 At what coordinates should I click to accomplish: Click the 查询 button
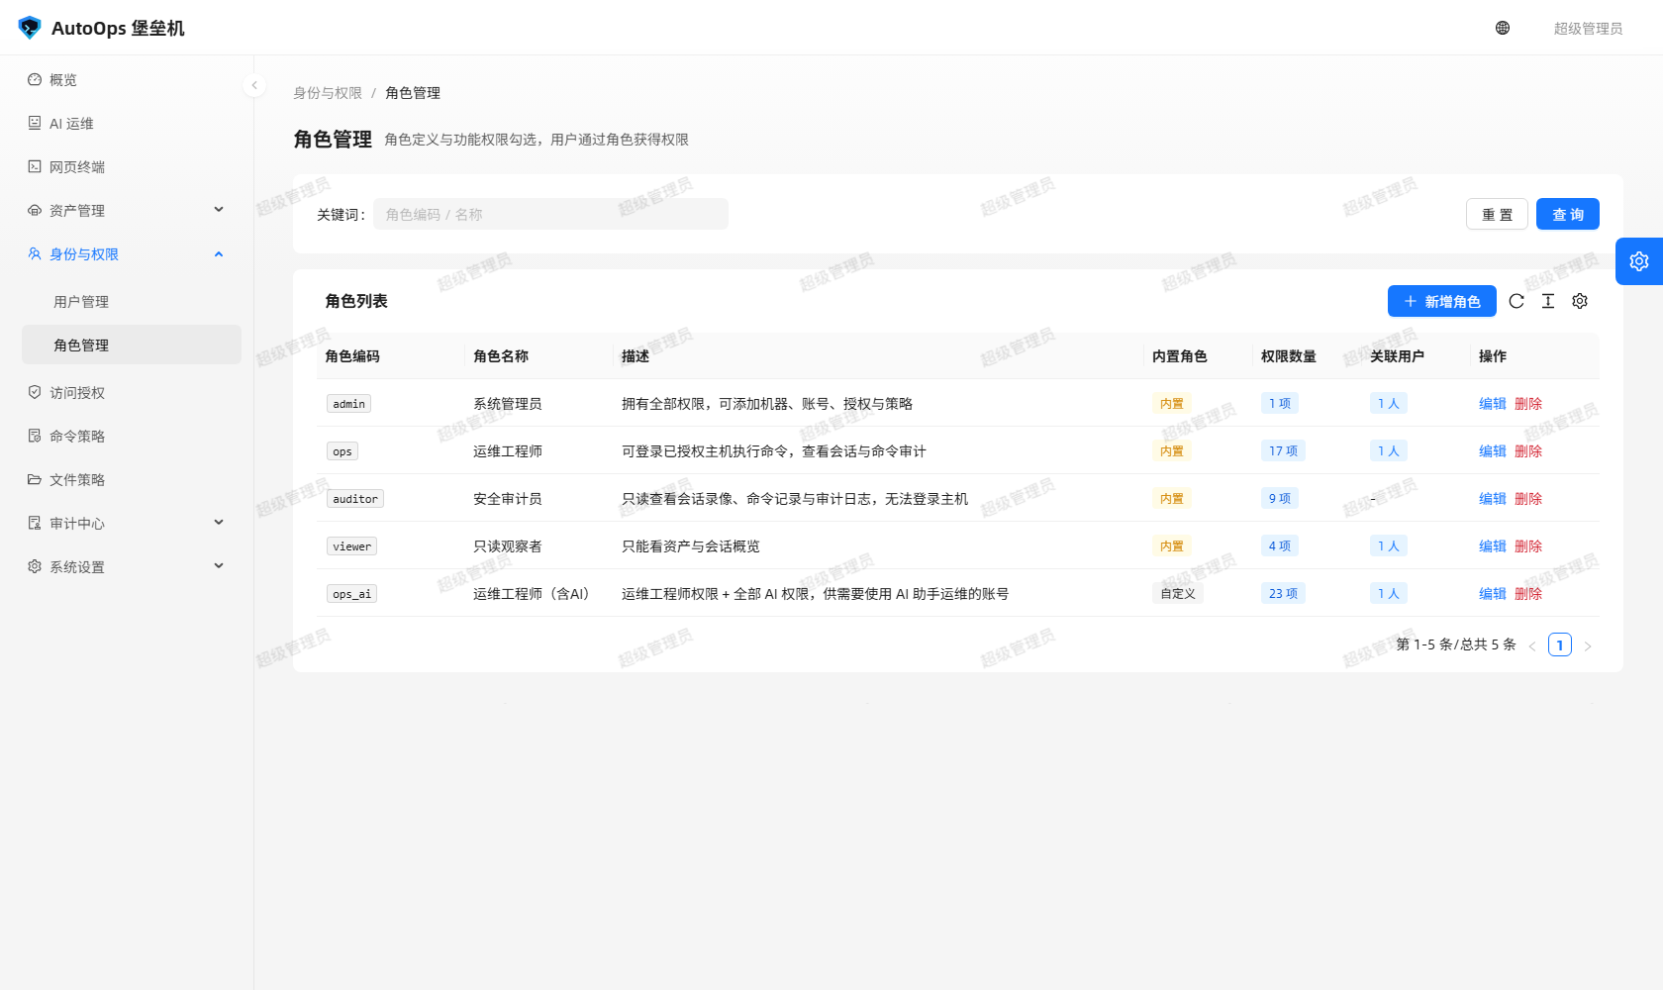pyautogui.click(x=1568, y=214)
